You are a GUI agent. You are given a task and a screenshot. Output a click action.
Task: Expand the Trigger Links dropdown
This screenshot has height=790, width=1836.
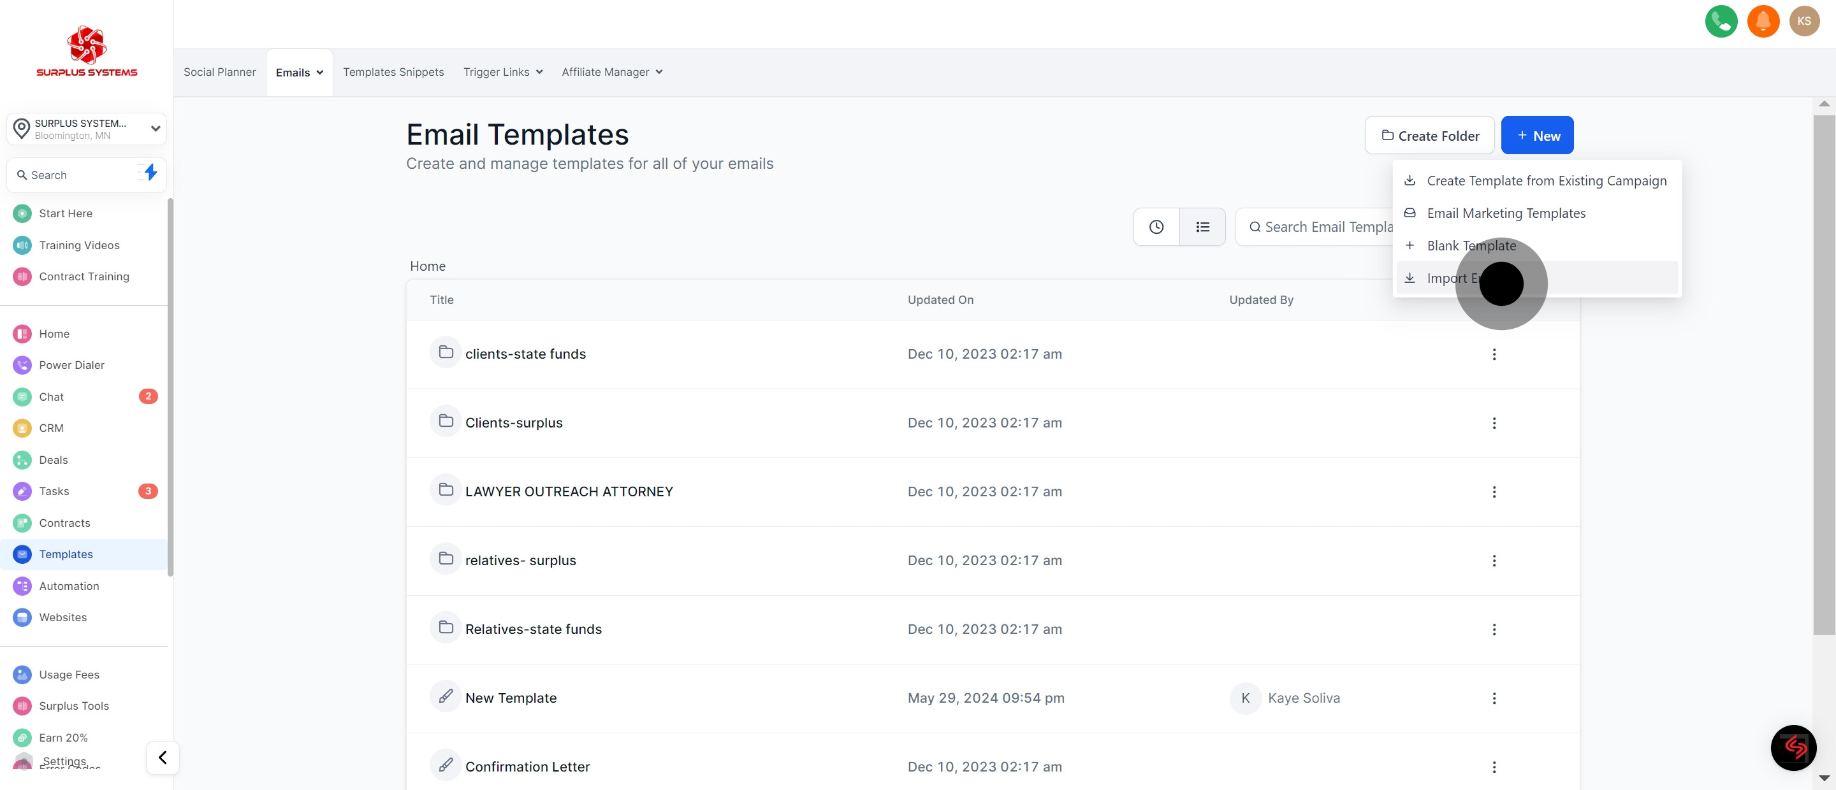[502, 71]
